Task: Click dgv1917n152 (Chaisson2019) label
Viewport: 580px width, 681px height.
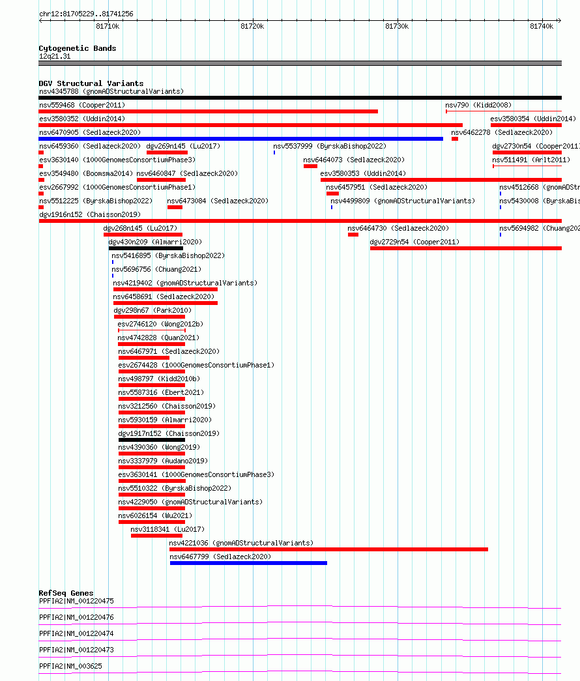Action: click(x=169, y=433)
